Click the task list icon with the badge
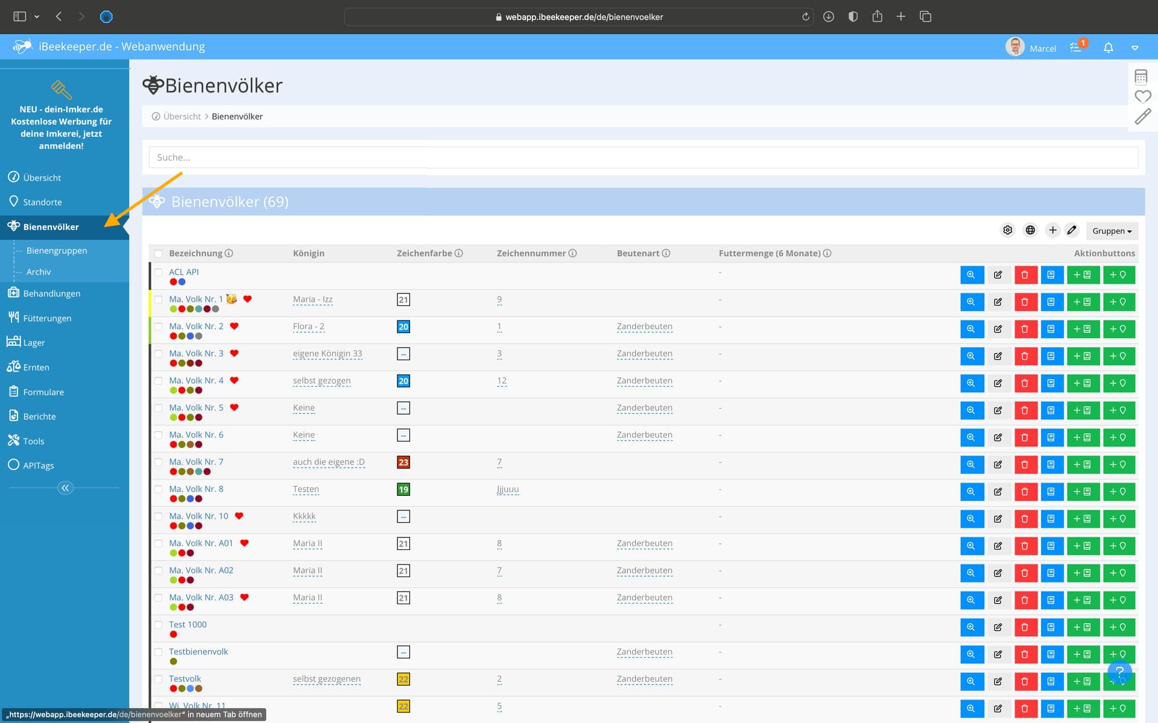 pyautogui.click(x=1076, y=48)
